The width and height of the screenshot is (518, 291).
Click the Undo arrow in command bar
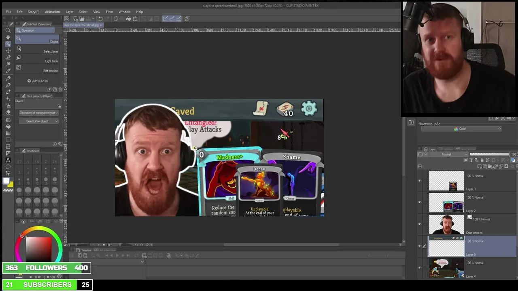point(100,19)
